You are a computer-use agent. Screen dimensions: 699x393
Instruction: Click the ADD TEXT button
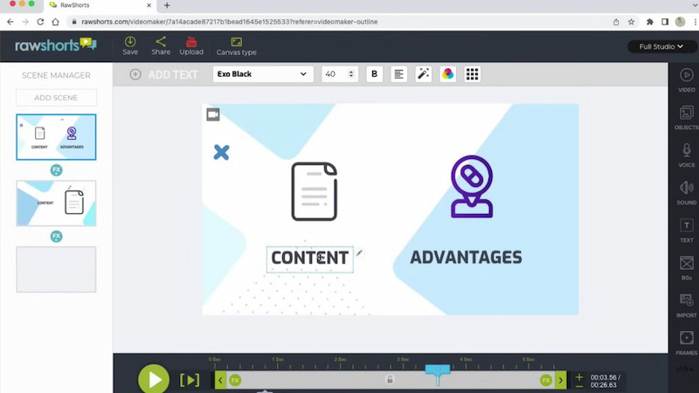coord(163,74)
